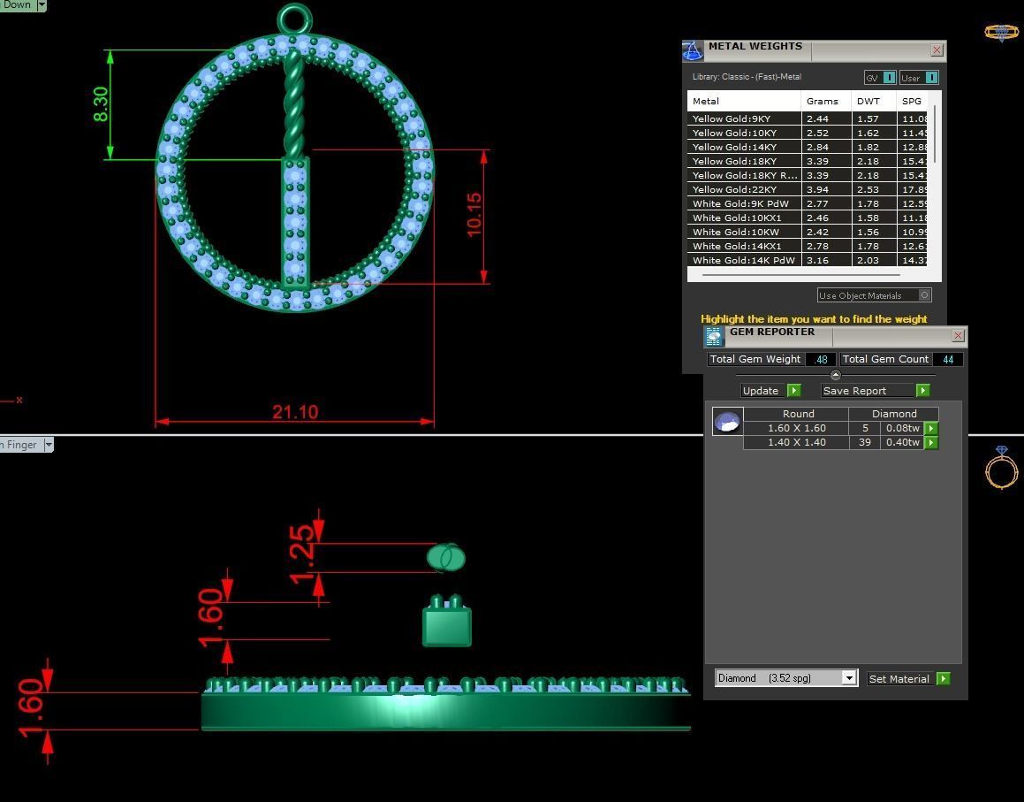This screenshot has width=1024, height=802.
Task: Select the White Gold:14KX1 row
Action: 808,247
